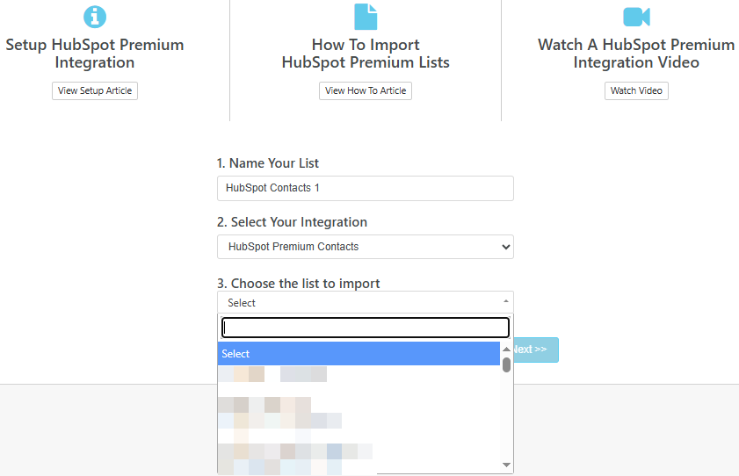Click the search box inside the list dropdown
Image resolution: width=739 pixels, height=476 pixels.
point(366,328)
